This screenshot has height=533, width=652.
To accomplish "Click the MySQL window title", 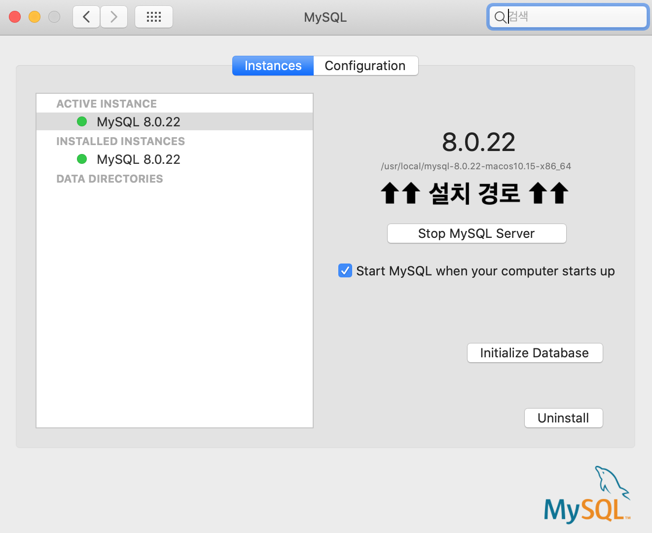I will tap(326, 17).
